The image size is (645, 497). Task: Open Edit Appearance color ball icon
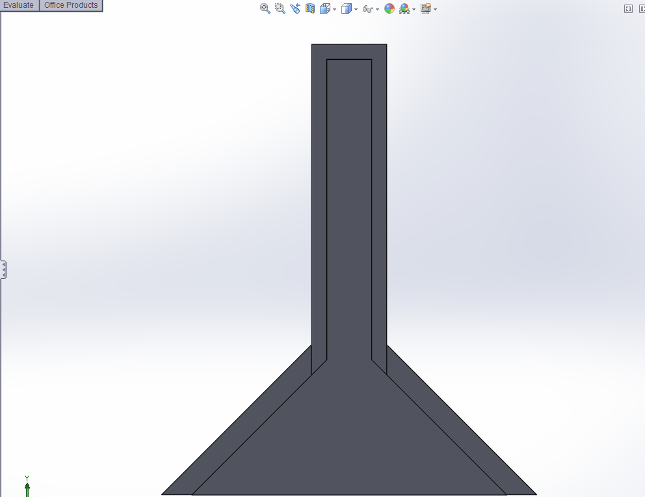click(389, 8)
